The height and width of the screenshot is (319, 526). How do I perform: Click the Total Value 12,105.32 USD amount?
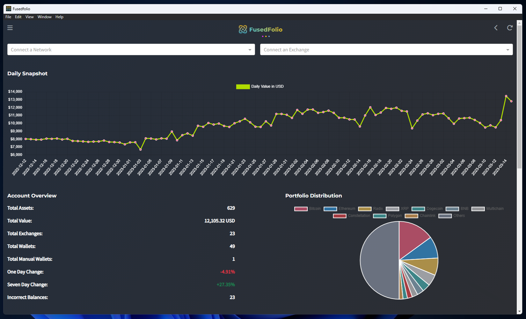pyautogui.click(x=220, y=221)
